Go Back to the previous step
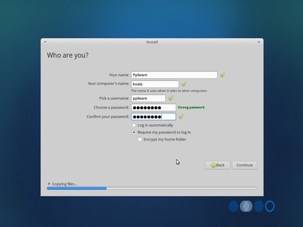The image size is (303, 227). pos(218,165)
